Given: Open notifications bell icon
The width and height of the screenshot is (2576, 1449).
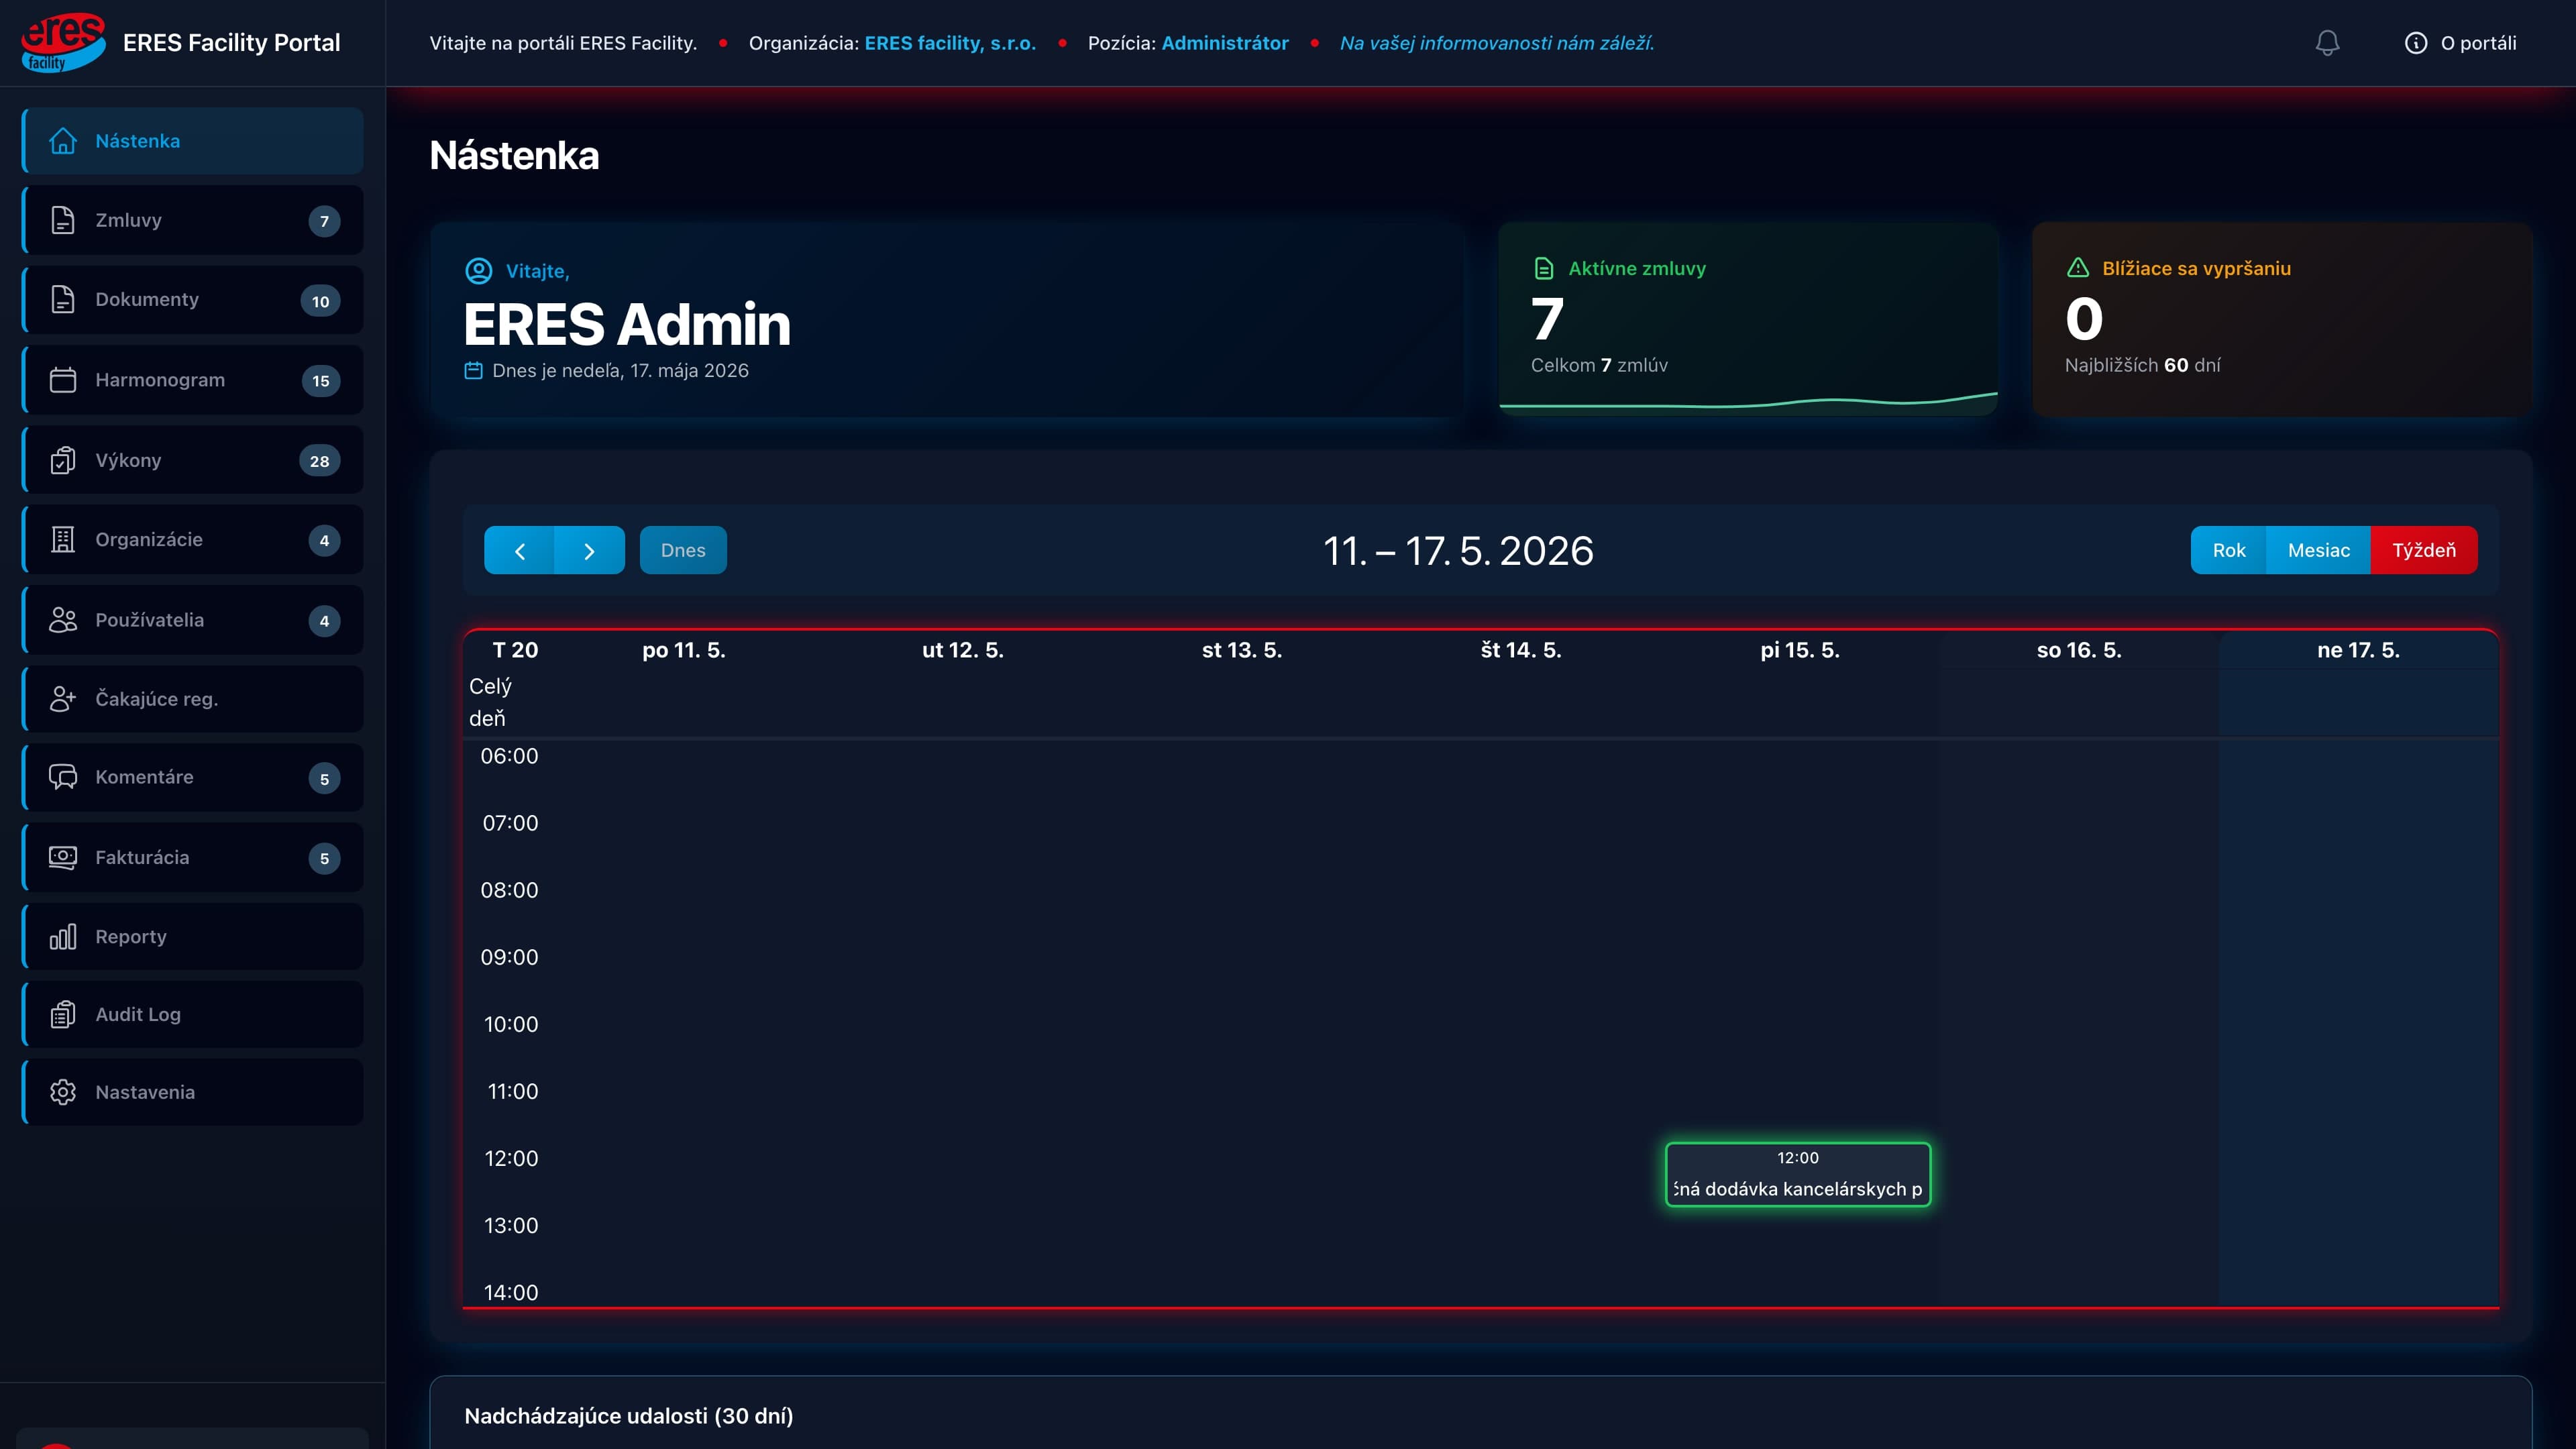Looking at the screenshot, I should [2327, 43].
